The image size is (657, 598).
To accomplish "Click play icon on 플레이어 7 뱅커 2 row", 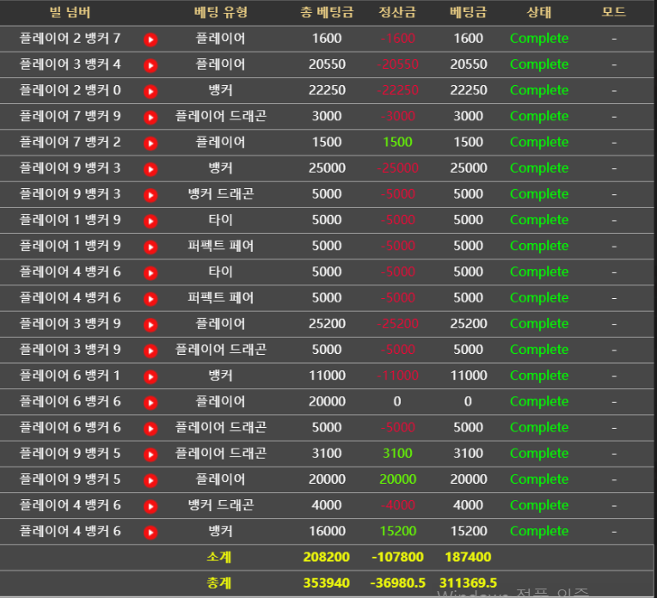I will tap(150, 143).
